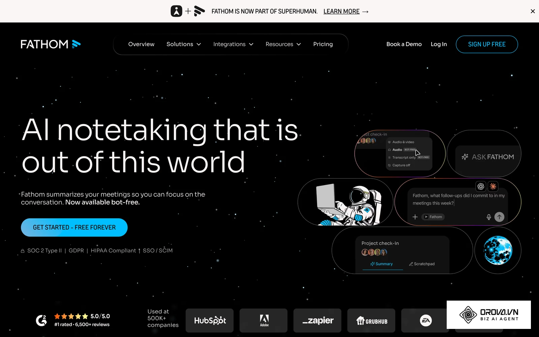539x337 pixels.
Task: Click Get Started - Free Forever button
Action: pos(74,227)
